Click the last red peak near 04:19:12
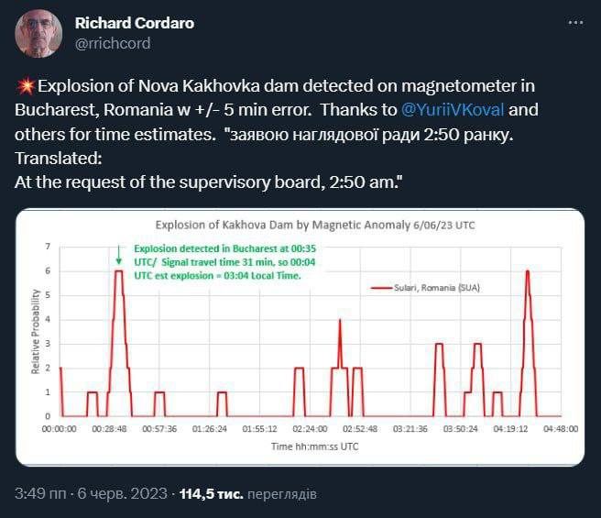 528,272
